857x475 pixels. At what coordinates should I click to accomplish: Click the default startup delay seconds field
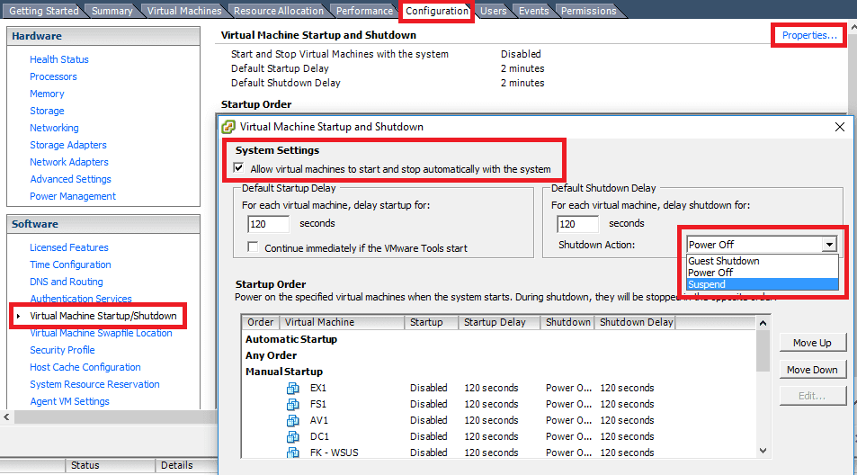point(268,224)
